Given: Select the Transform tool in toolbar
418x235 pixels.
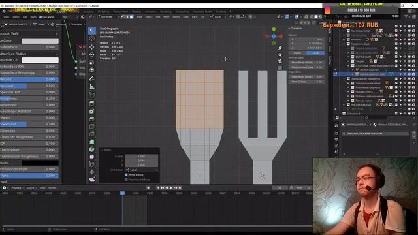Looking at the screenshot, I should tap(91, 70).
